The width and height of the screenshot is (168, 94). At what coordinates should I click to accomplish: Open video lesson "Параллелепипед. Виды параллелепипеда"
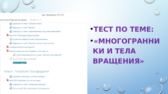(37, 32)
